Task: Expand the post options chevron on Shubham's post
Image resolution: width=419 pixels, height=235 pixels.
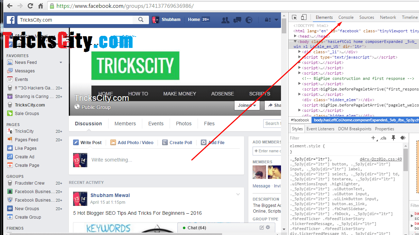Action: [238, 195]
